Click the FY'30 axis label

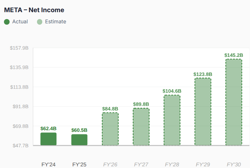point(234,164)
